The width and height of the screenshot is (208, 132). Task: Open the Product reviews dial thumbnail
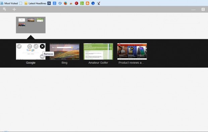(x=132, y=51)
